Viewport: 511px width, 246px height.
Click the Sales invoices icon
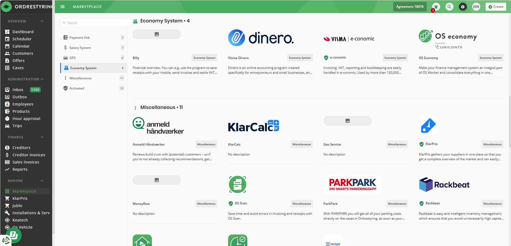[7, 162]
